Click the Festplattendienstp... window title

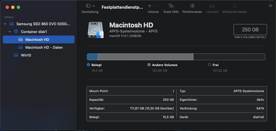tap(122, 7)
